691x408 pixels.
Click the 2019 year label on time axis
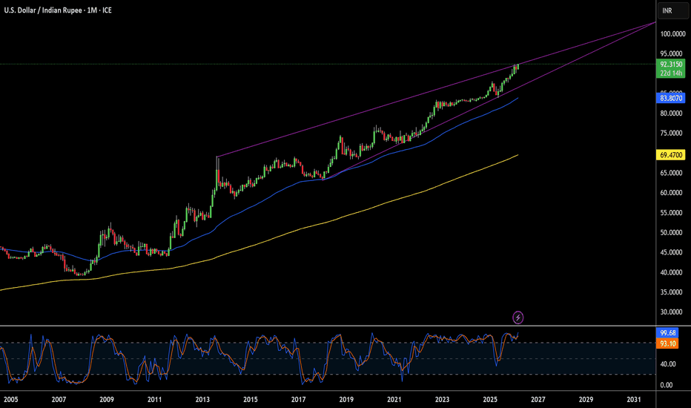tap(346, 400)
